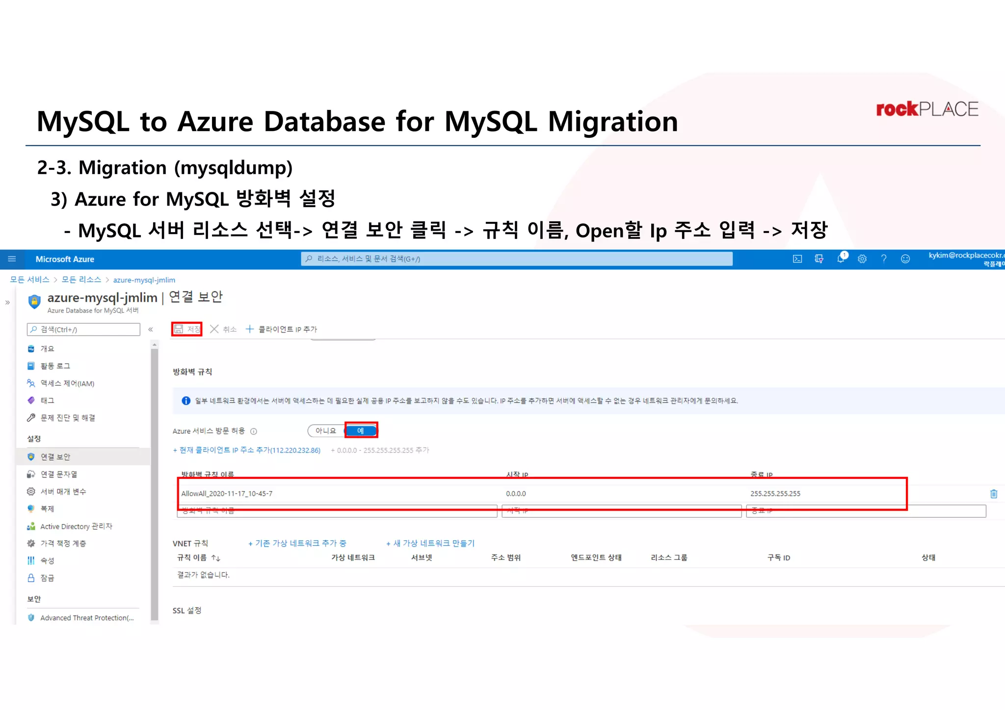
Task: Click the new 종료 IP input field
Action: (x=866, y=511)
